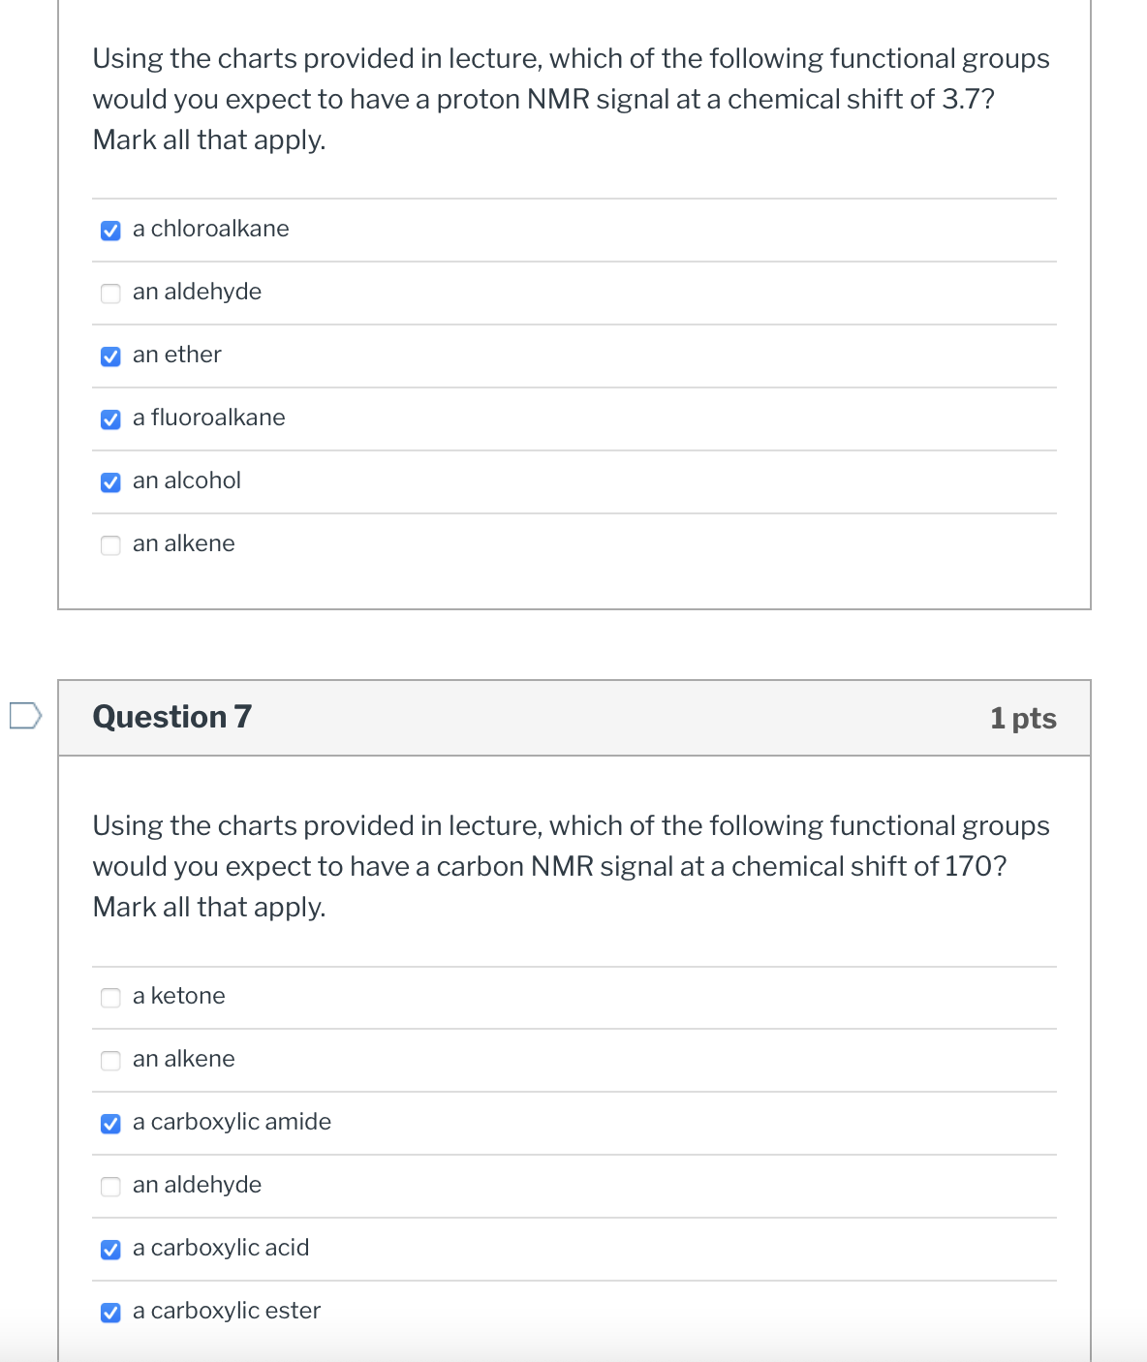Deselect the 'a fluoroalkane' checkbox

110,419
